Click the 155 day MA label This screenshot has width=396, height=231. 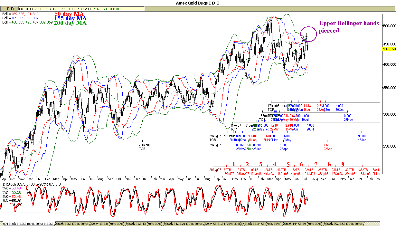pos(70,19)
